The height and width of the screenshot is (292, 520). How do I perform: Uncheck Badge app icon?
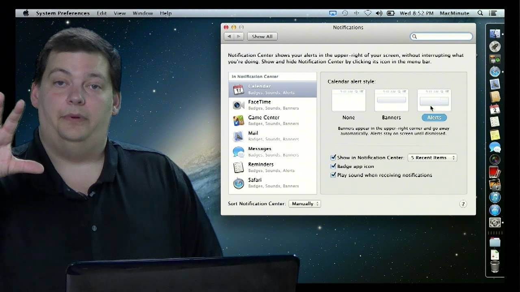tap(334, 166)
